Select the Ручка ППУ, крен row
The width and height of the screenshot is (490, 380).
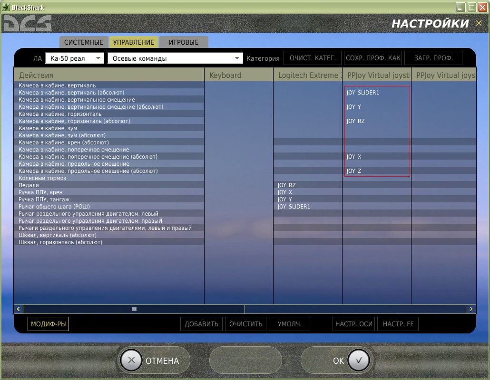click(x=109, y=192)
